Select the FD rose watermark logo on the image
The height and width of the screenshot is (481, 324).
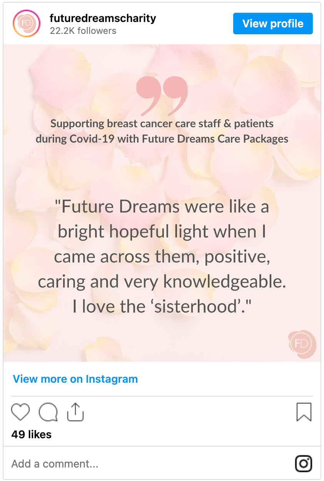[302, 344]
